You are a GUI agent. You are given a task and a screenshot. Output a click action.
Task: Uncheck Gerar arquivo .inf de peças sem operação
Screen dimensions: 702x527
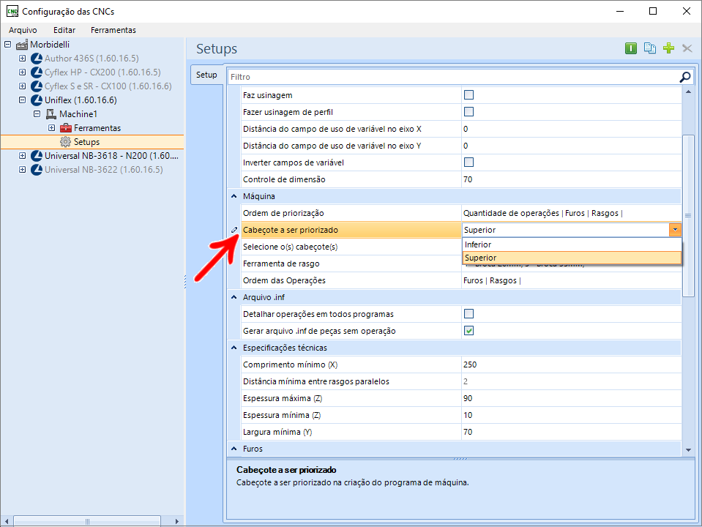(x=469, y=331)
